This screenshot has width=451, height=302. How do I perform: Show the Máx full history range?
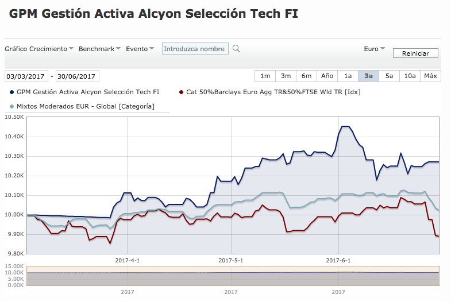tap(430, 76)
